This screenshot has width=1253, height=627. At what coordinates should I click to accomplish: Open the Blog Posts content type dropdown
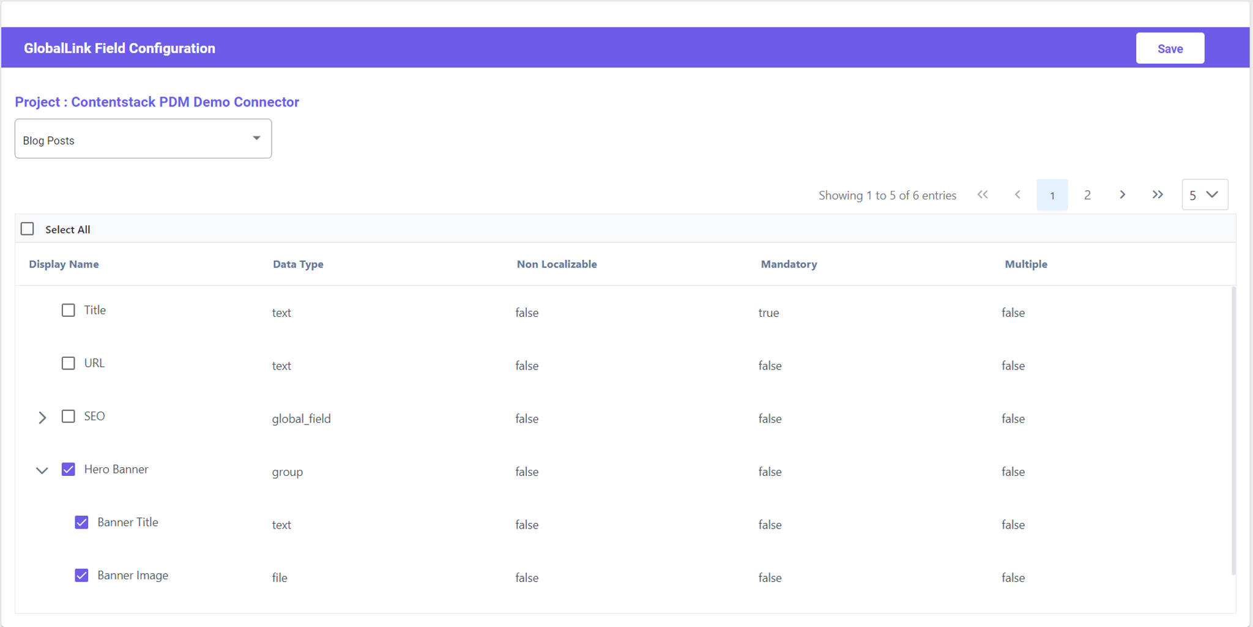click(x=143, y=139)
